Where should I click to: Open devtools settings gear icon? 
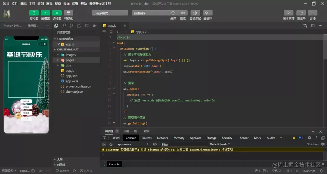[x=309, y=138]
